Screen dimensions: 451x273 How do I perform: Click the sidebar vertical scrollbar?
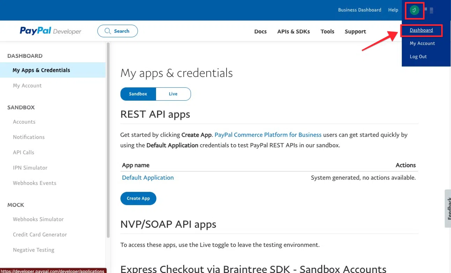[108, 139]
